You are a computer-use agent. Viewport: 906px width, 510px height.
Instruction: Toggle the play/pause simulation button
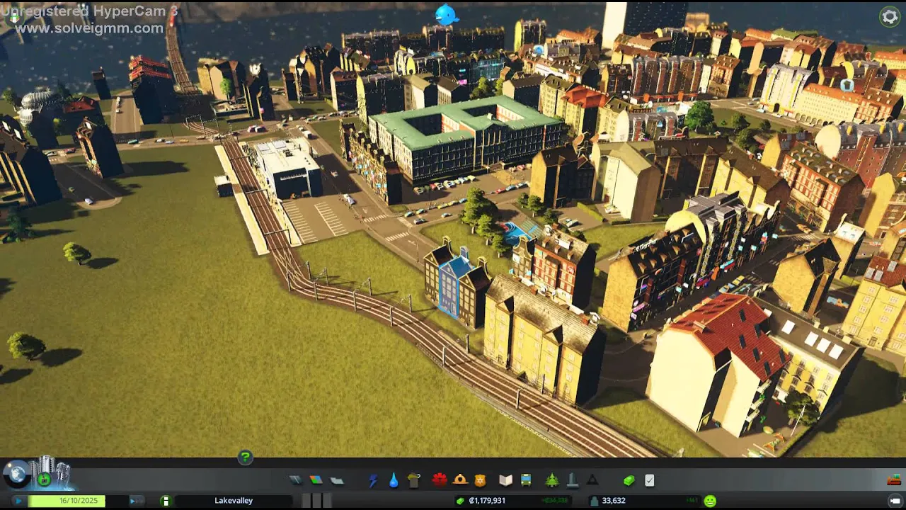tap(18, 501)
